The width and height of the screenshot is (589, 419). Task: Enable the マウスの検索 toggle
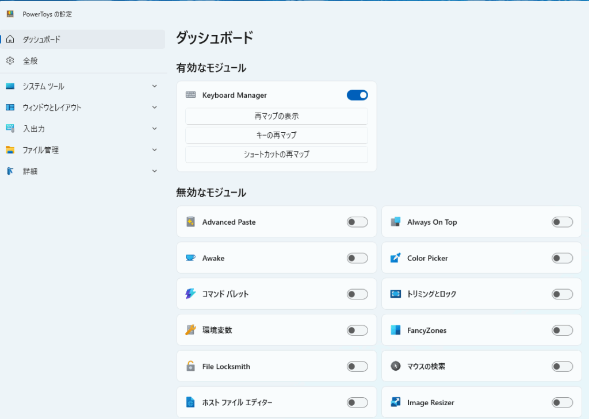click(x=563, y=366)
